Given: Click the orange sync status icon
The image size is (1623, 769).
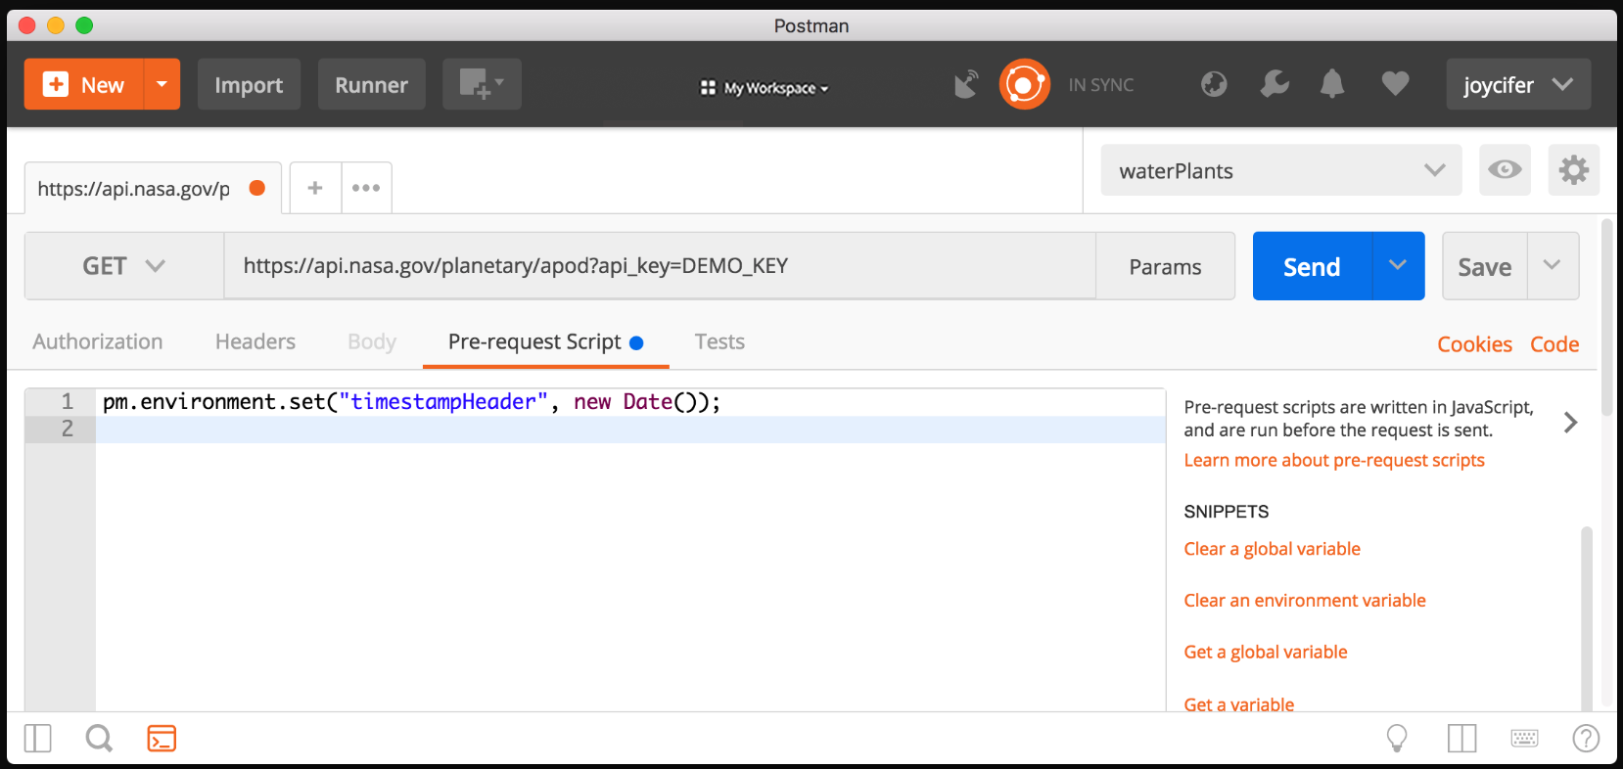Looking at the screenshot, I should pos(1024,85).
